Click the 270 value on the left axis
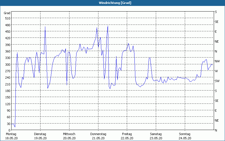 click(x=8, y=71)
